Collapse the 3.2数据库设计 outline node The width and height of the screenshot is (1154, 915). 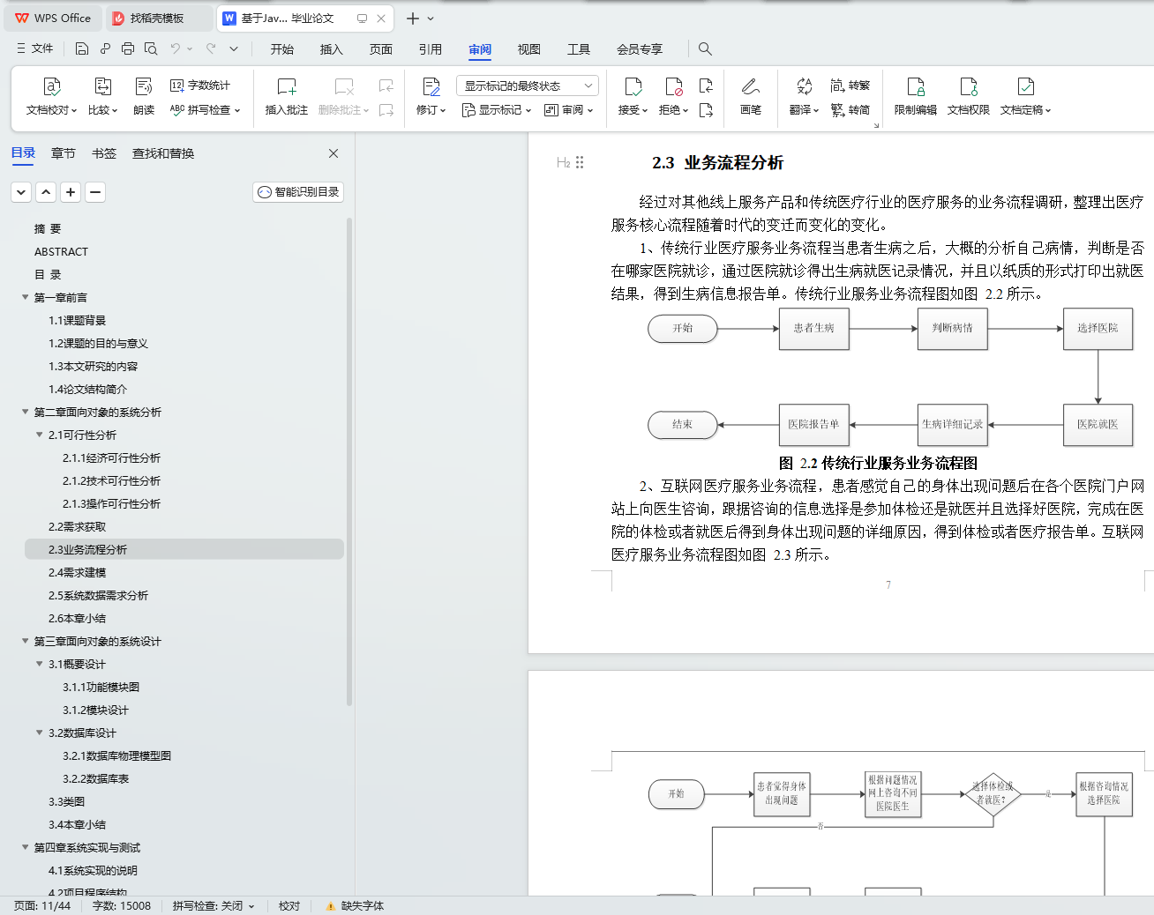pos(40,733)
